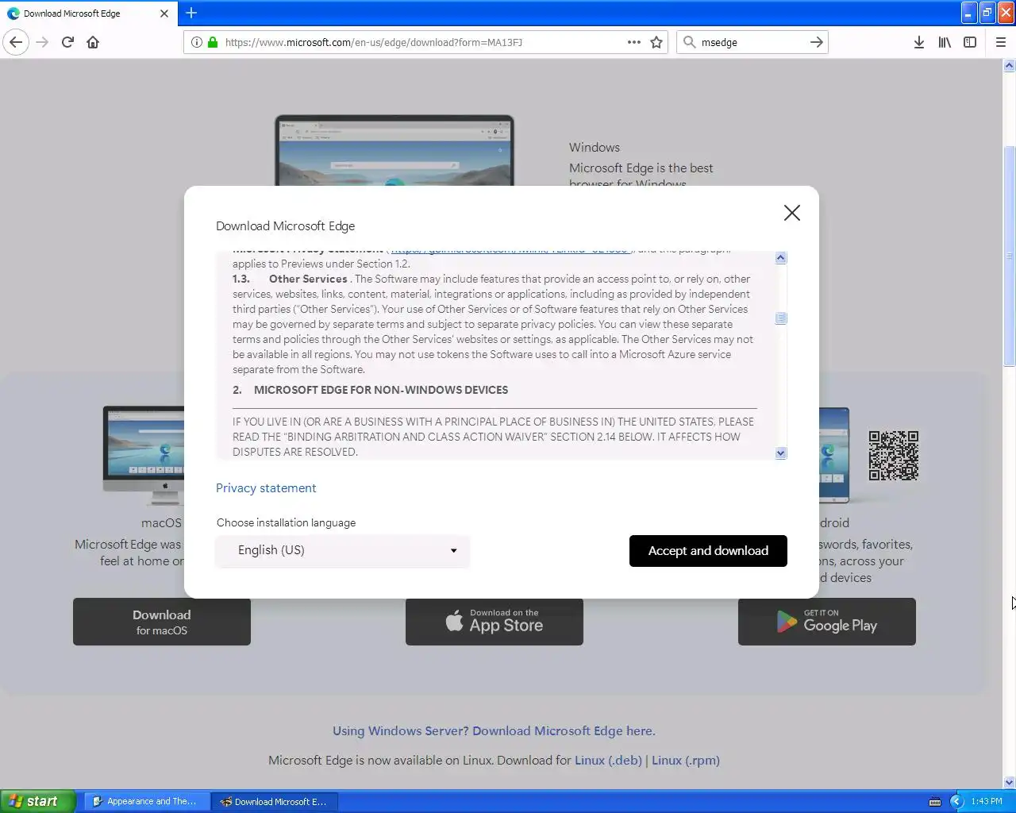Click Download for macOS button

click(162, 622)
